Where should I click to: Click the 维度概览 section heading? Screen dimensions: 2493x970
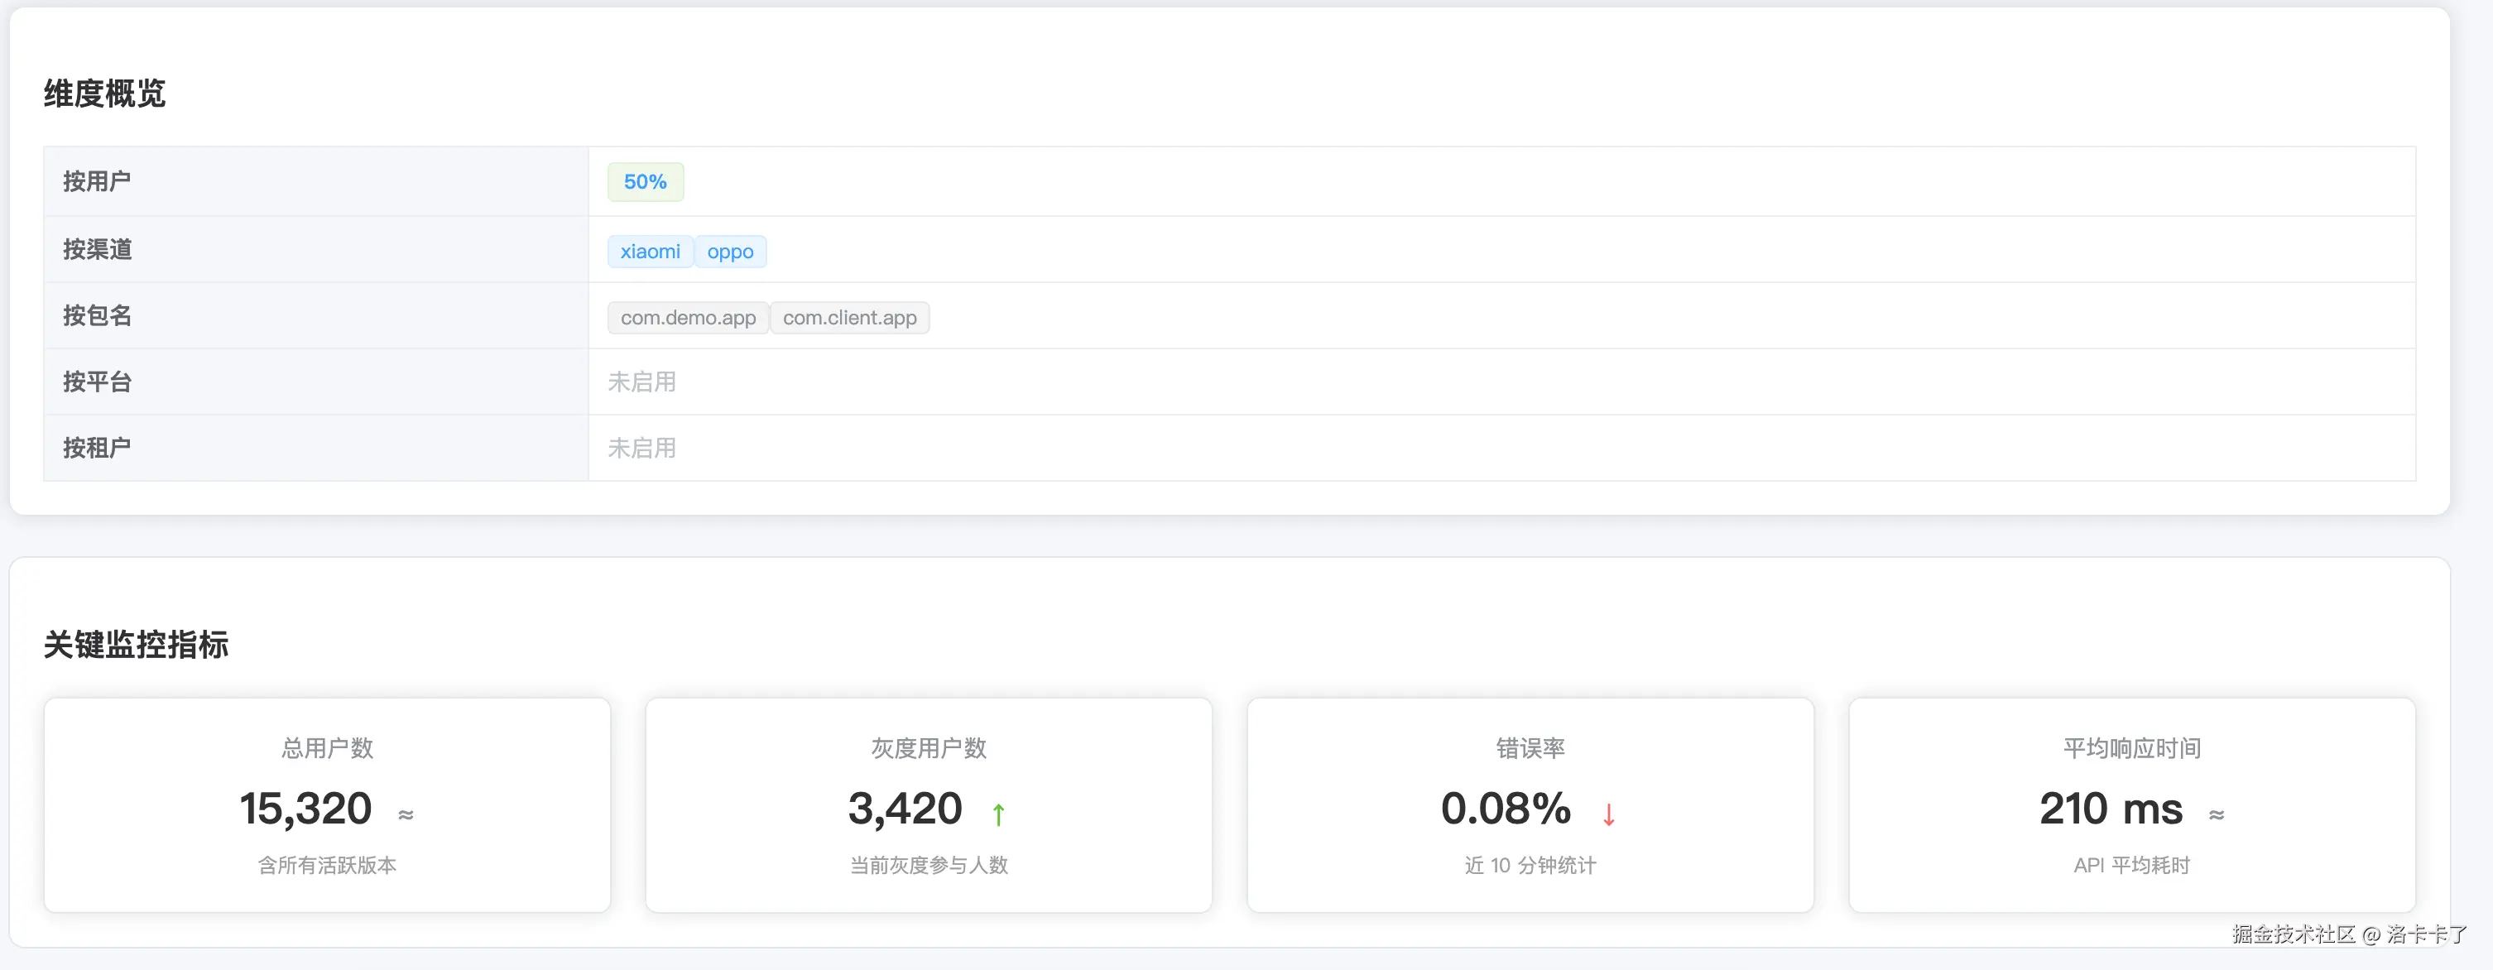(x=104, y=94)
